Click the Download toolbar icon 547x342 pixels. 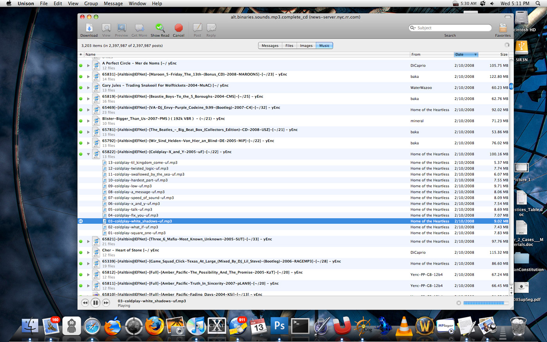(x=89, y=28)
